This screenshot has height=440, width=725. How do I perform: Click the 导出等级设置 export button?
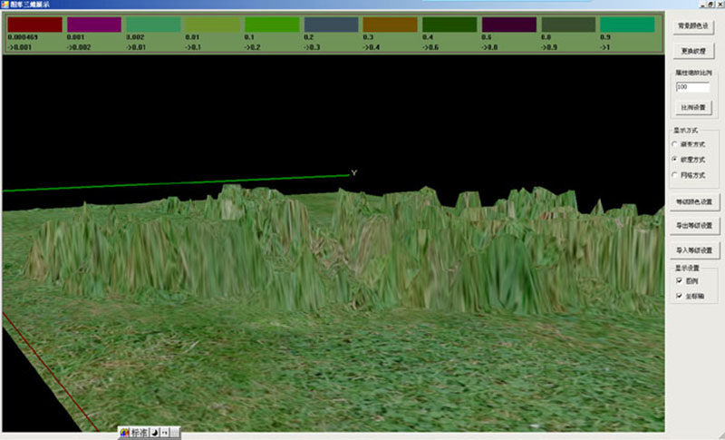[x=695, y=225]
